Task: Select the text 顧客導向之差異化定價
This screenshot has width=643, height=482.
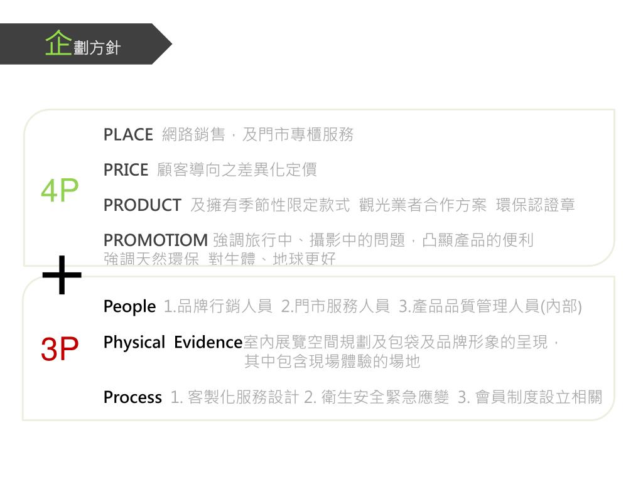Action: point(237,169)
